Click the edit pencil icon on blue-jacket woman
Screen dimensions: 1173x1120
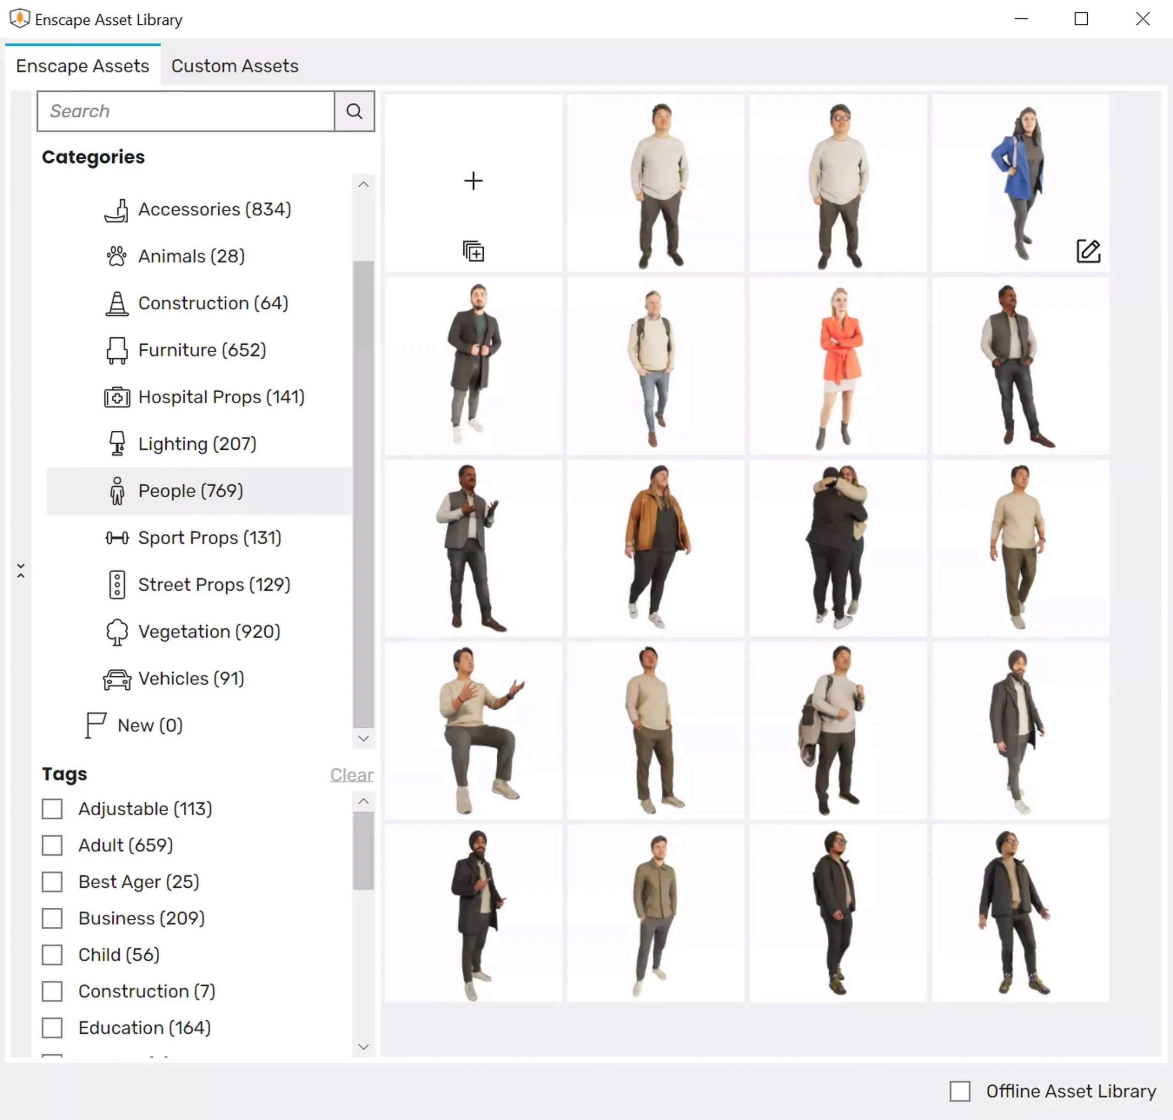coord(1088,251)
